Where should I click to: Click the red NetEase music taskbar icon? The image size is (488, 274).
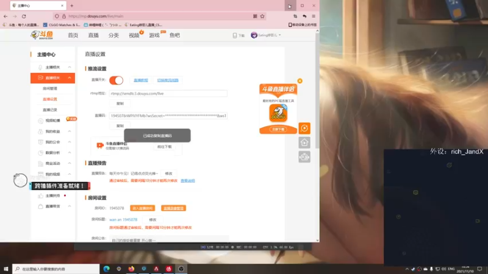[x=169, y=269]
